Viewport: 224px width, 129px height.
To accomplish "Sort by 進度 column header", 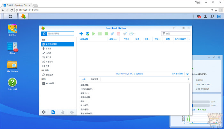I will tap(137, 39).
